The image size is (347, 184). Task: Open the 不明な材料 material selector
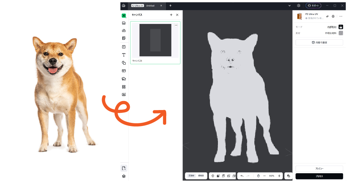pos(331,33)
